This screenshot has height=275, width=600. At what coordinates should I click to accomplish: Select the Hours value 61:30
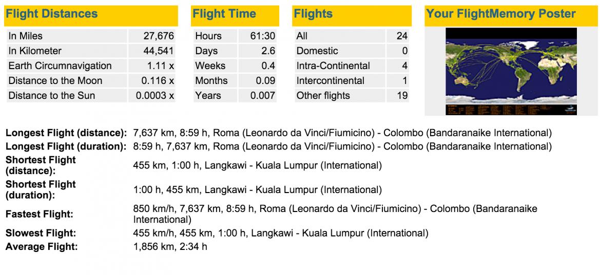(x=262, y=36)
